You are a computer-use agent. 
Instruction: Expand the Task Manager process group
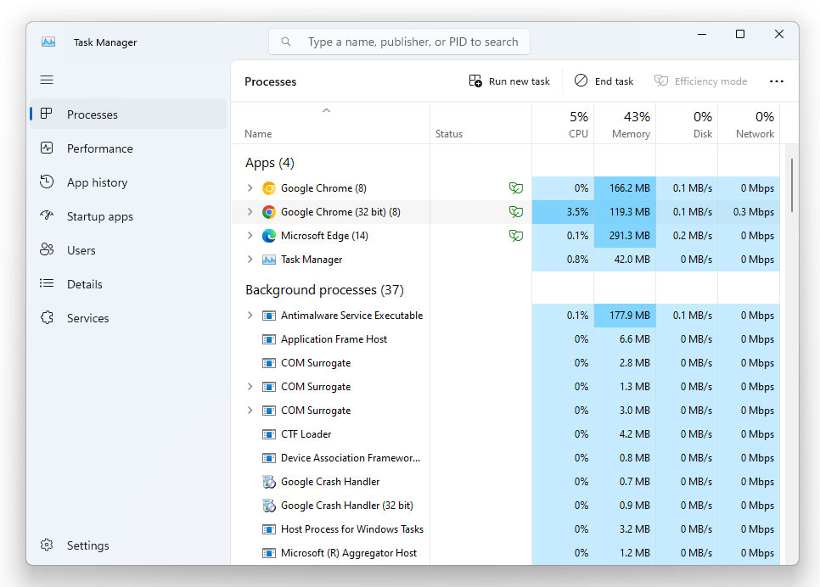tap(250, 260)
